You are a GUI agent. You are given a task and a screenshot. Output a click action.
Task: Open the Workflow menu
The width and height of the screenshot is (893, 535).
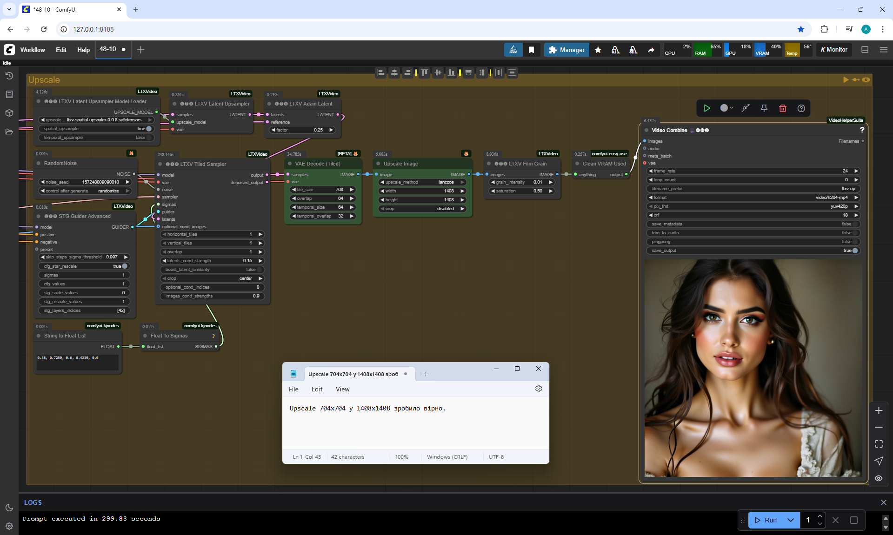[x=33, y=50]
